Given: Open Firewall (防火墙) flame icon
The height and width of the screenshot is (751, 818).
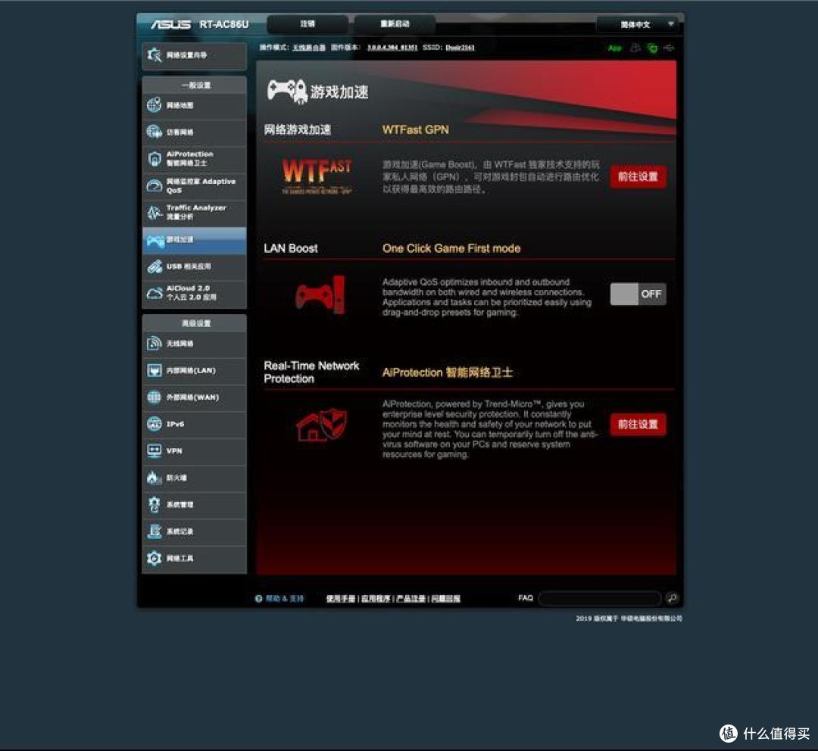Looking at the screenshot, I should [153, 477].
